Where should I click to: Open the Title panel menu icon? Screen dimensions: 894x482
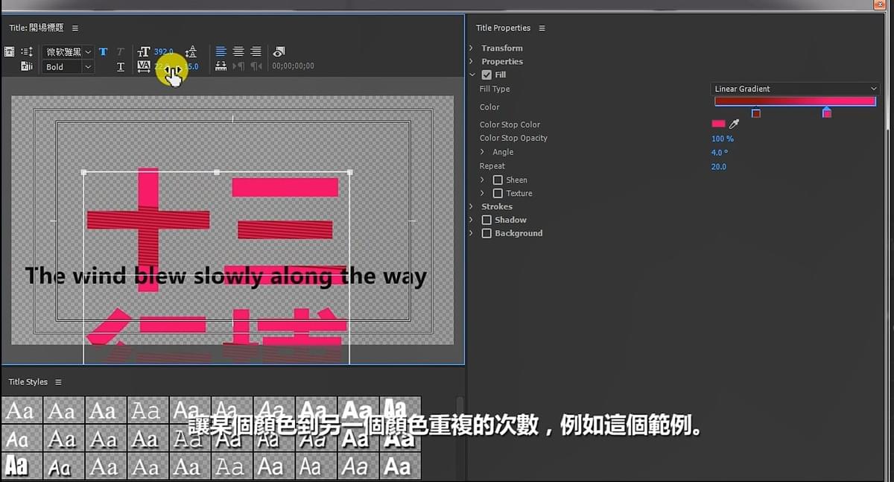pyautogui.click(x=75, y=28)
